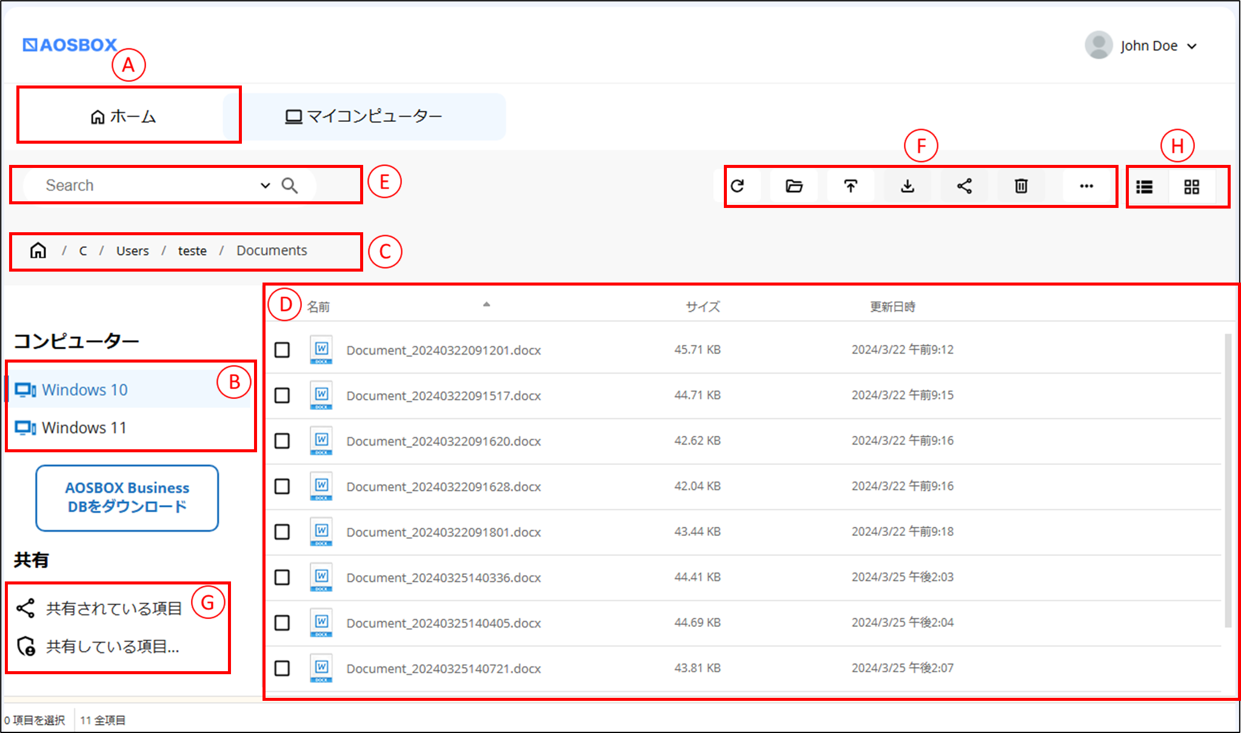
Task: Go to Users in breadcrumb
Action: (132, 251)
